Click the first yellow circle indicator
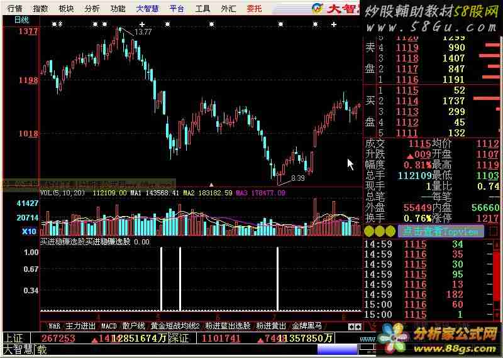503x358 pixels. point(369,231)
